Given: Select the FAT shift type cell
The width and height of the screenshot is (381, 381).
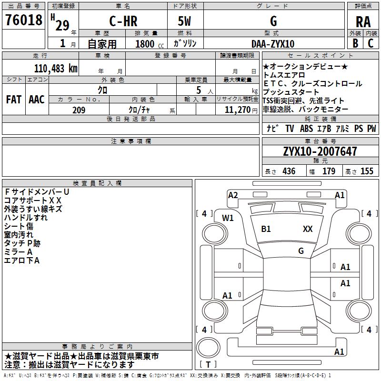Looking at the screenshot, I should pyautogui.click(x=13, y=100).
